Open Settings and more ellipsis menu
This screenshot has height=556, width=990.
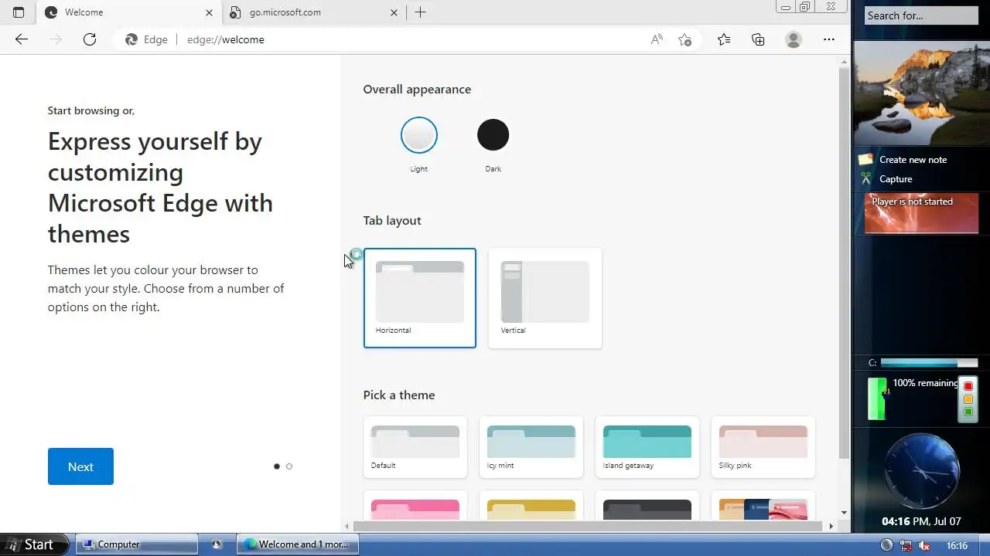pyautogui.click(x=829, y=39)
